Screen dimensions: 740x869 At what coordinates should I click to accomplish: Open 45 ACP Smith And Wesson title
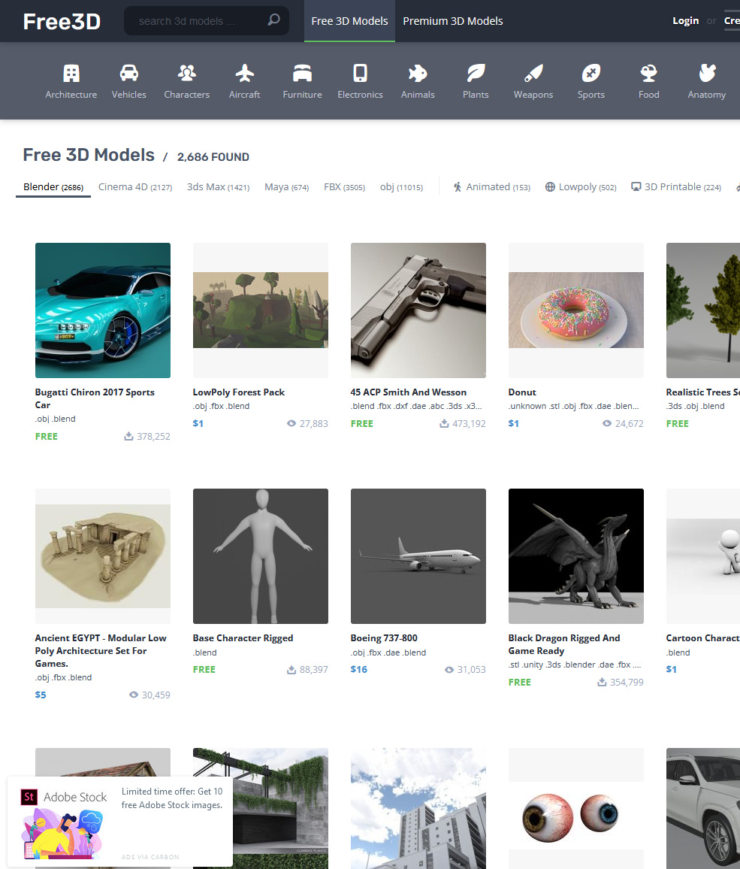tap(408, 392)
